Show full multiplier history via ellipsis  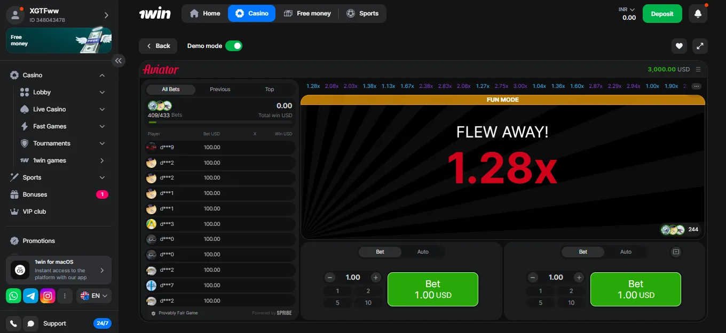[696, 86]
